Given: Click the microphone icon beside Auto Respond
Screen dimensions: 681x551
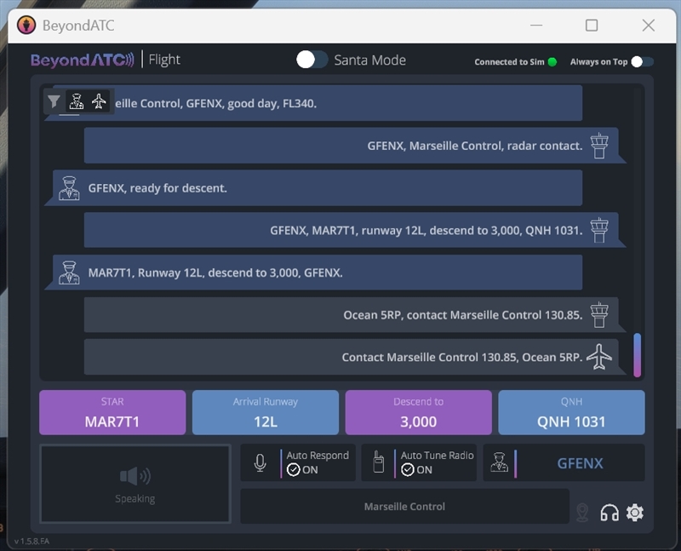Looking at the screenshot, I should [260, 462].
